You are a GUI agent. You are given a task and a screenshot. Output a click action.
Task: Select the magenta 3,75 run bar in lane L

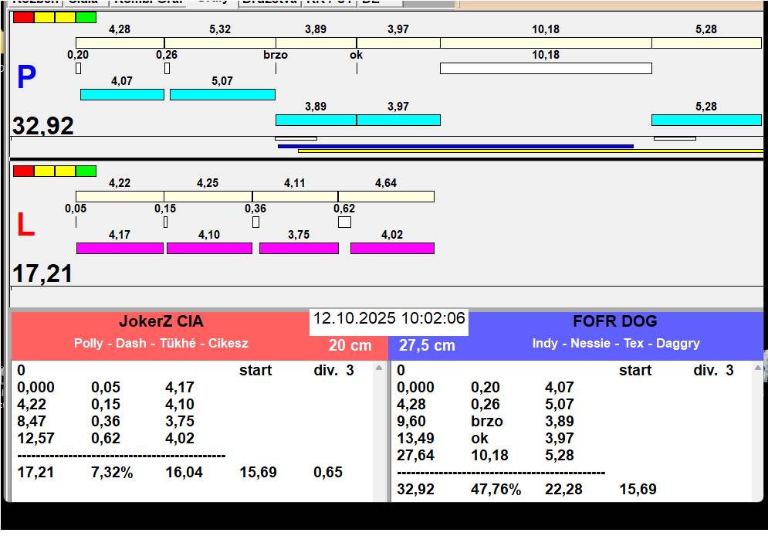tap(299, 249)
